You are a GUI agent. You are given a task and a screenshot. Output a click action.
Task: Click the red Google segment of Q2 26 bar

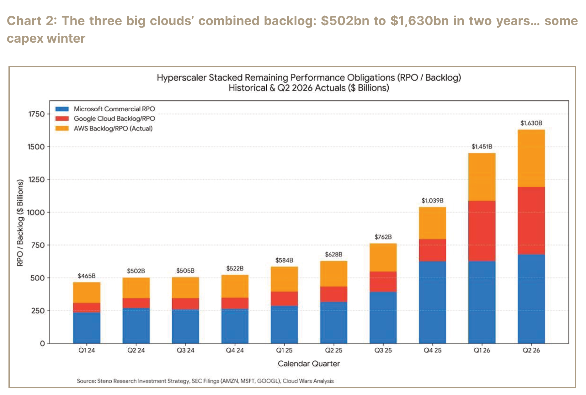coord(531,221)
